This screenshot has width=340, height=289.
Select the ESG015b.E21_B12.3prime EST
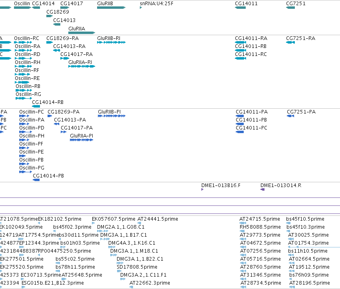24,287
